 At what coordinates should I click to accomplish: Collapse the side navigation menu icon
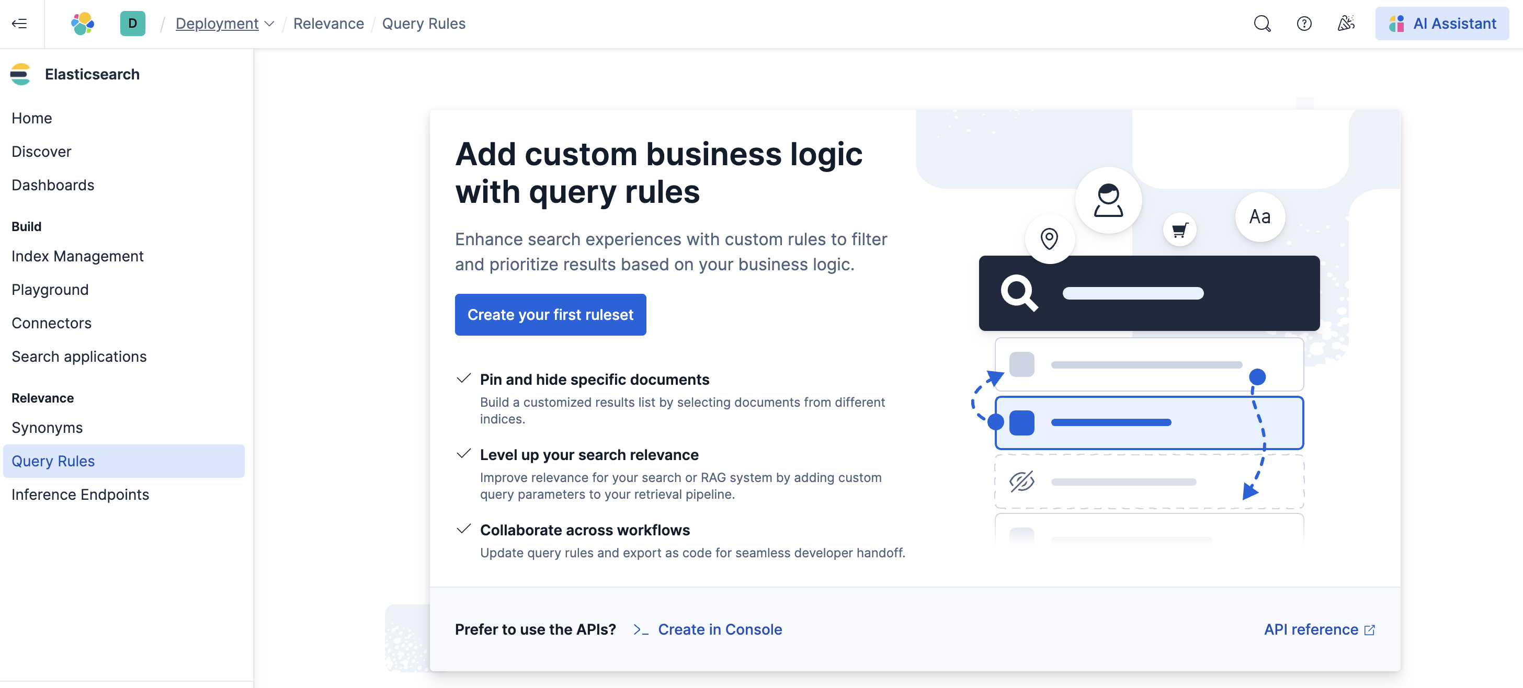pyautogui.click(x=19, y=24)
